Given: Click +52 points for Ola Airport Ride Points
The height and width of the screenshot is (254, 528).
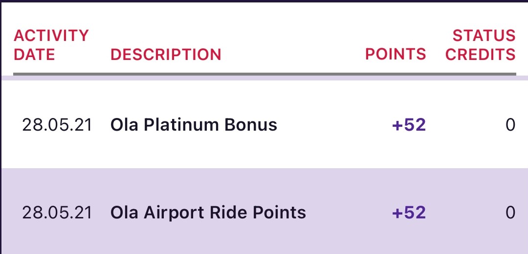Looking at the screenshot, I should tap(409, 213).
